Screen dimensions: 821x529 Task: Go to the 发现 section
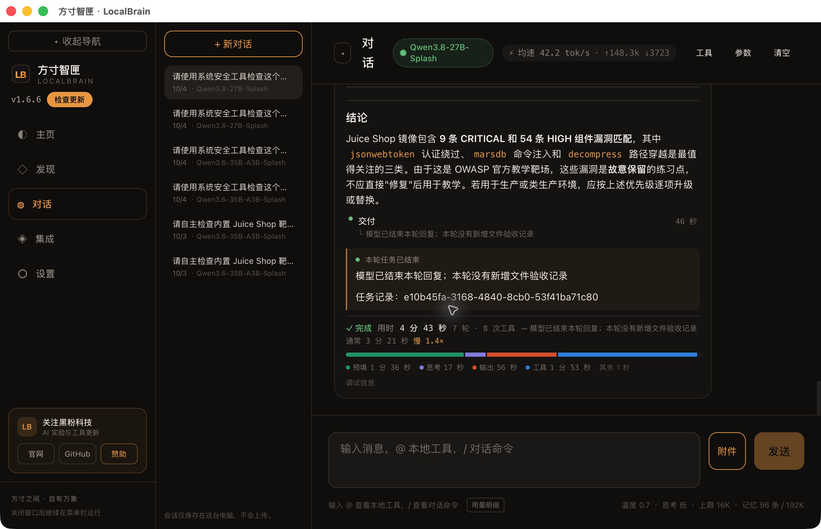coord(78,169)
